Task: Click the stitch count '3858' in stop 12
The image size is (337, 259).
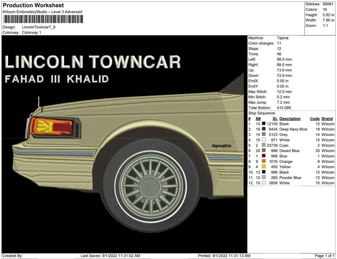Action: (273, 183)
